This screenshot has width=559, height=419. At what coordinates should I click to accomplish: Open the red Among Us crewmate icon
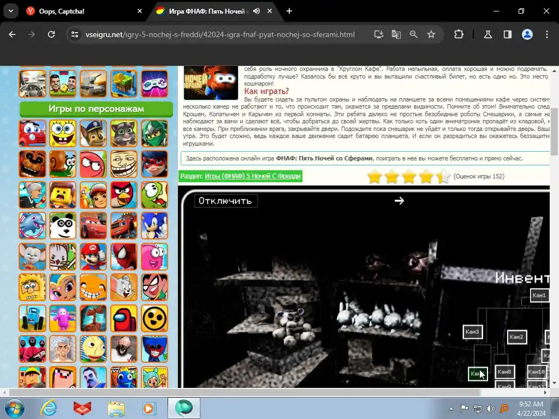point(124,318)
